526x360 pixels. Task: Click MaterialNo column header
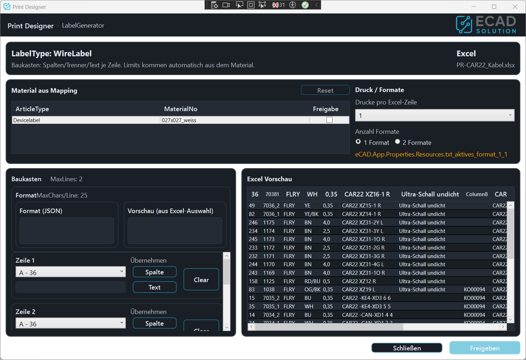pos(235,109)
